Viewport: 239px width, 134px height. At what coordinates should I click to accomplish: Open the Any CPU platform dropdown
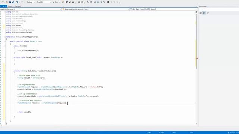[44, 2]
